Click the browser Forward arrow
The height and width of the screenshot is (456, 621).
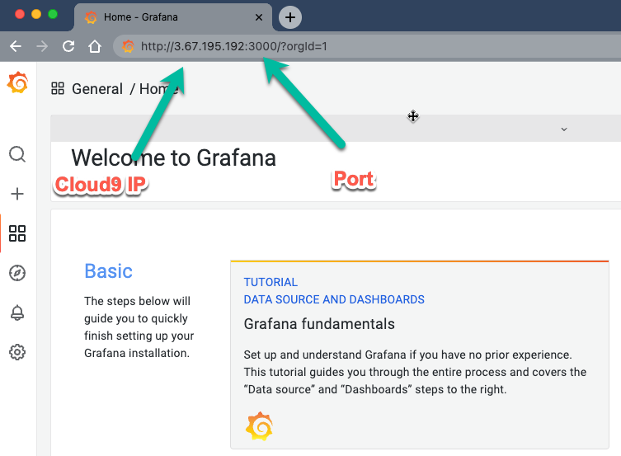[42, 46]
